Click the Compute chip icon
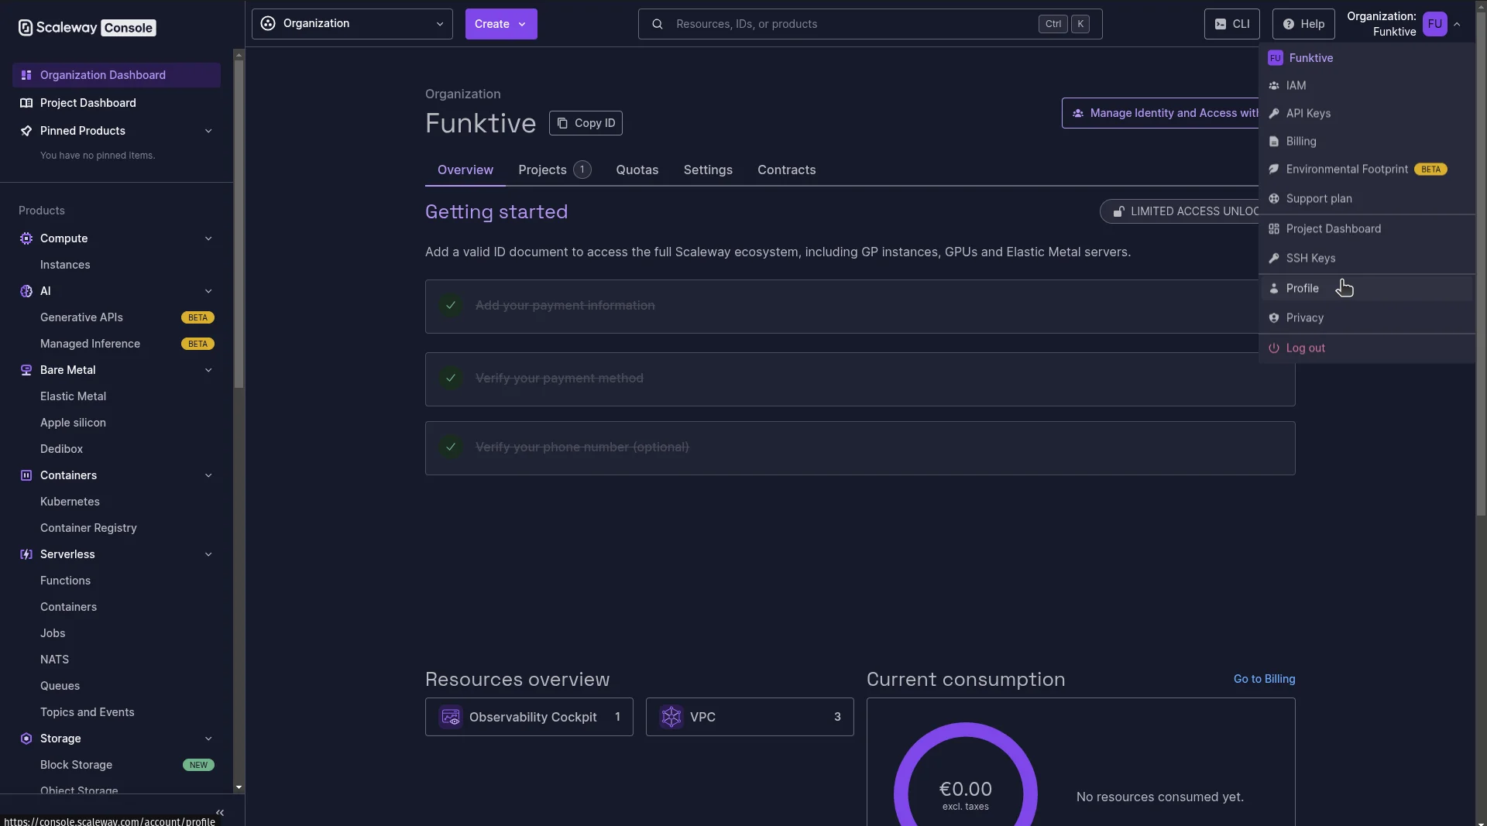1487x826 pixels. (x=26, y=238)
